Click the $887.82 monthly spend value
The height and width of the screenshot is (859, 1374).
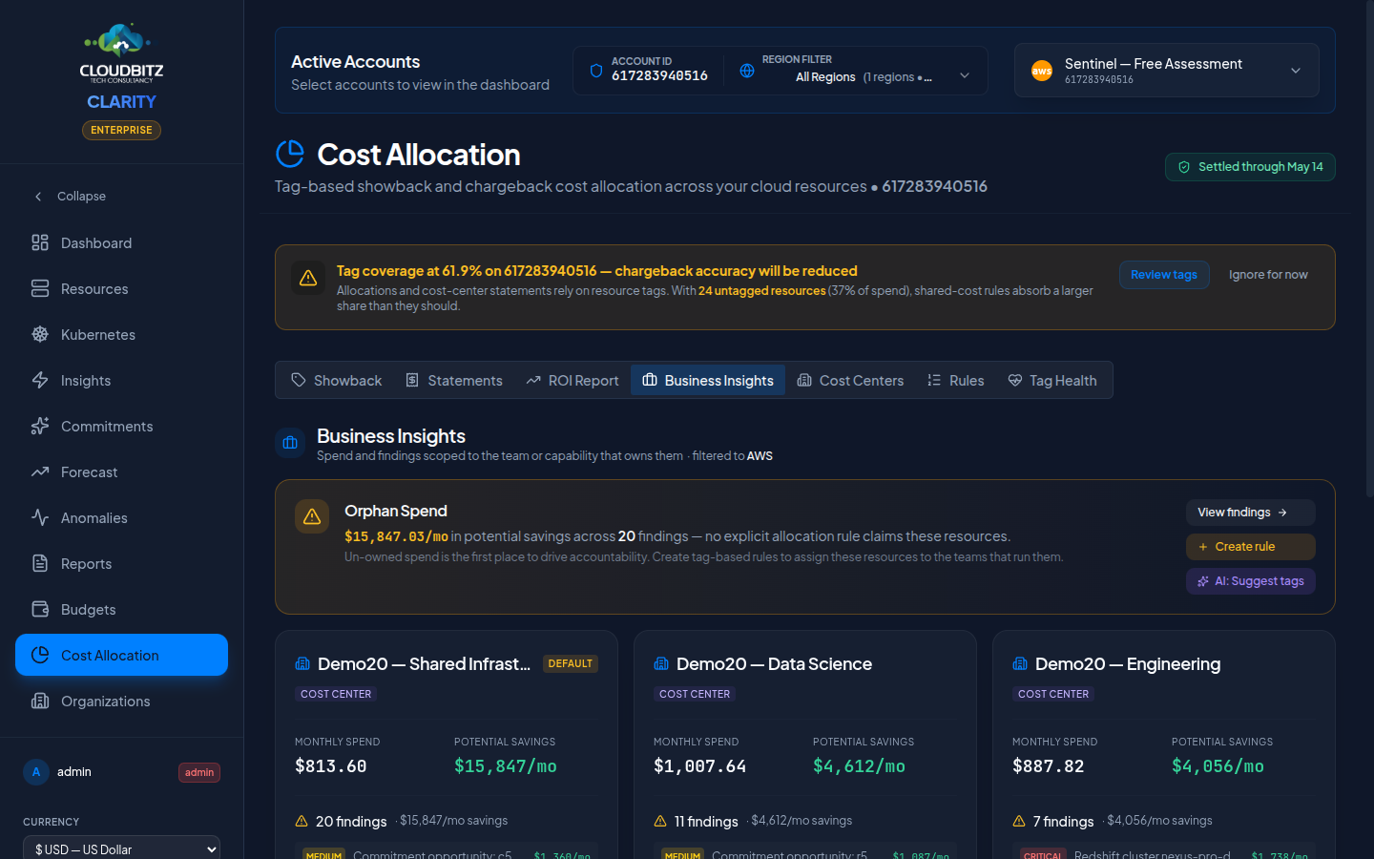coord(1048,766)
